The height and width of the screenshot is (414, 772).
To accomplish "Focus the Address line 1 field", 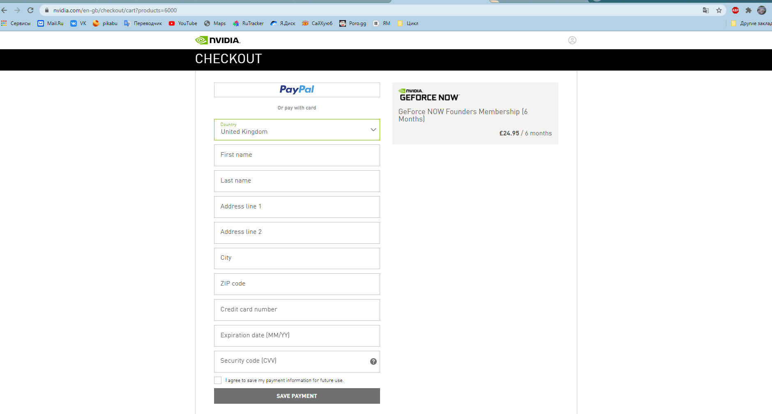I will 297,207.
